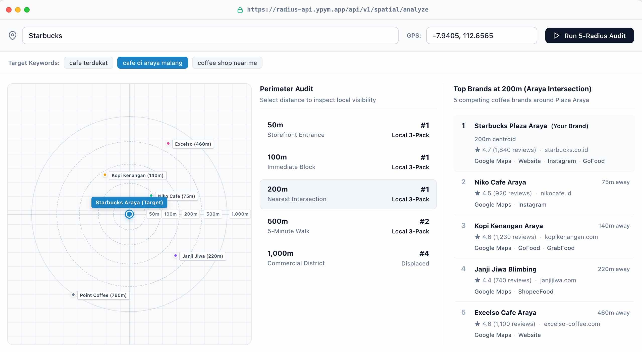Select the 500m 5-Minute Walk row

click(348, 226)
